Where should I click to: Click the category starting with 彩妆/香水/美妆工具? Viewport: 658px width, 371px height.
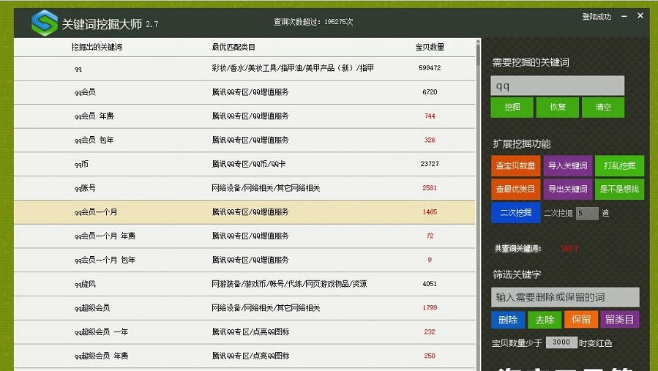(293, 68)
